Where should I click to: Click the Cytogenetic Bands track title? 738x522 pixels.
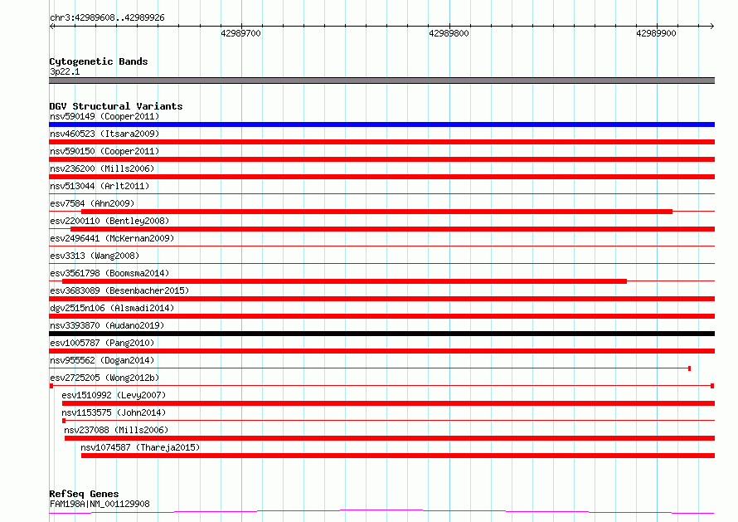point(99,61)
